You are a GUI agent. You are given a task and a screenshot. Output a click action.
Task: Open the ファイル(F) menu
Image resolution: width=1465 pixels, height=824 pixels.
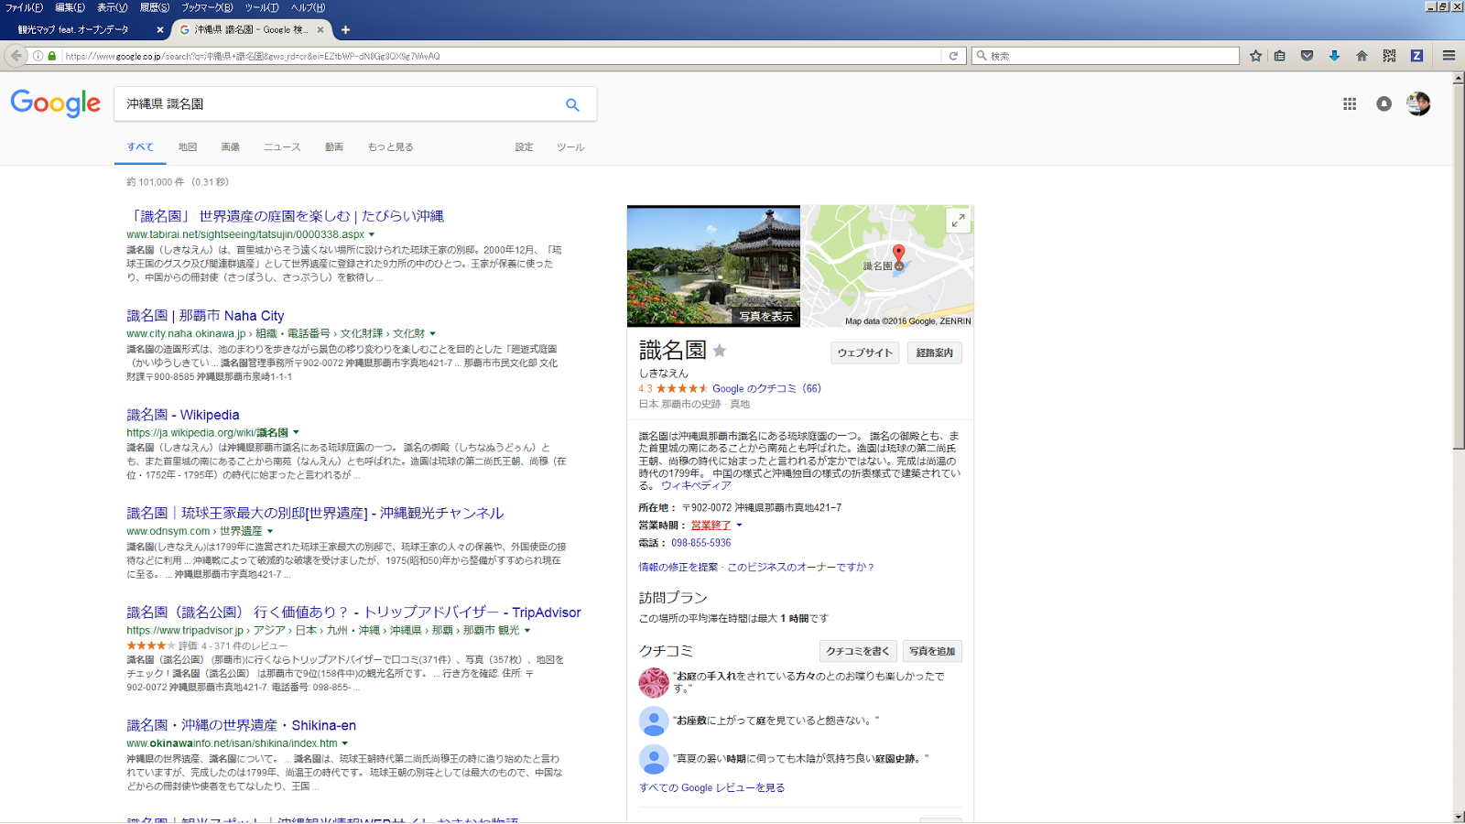pos(24,7)
